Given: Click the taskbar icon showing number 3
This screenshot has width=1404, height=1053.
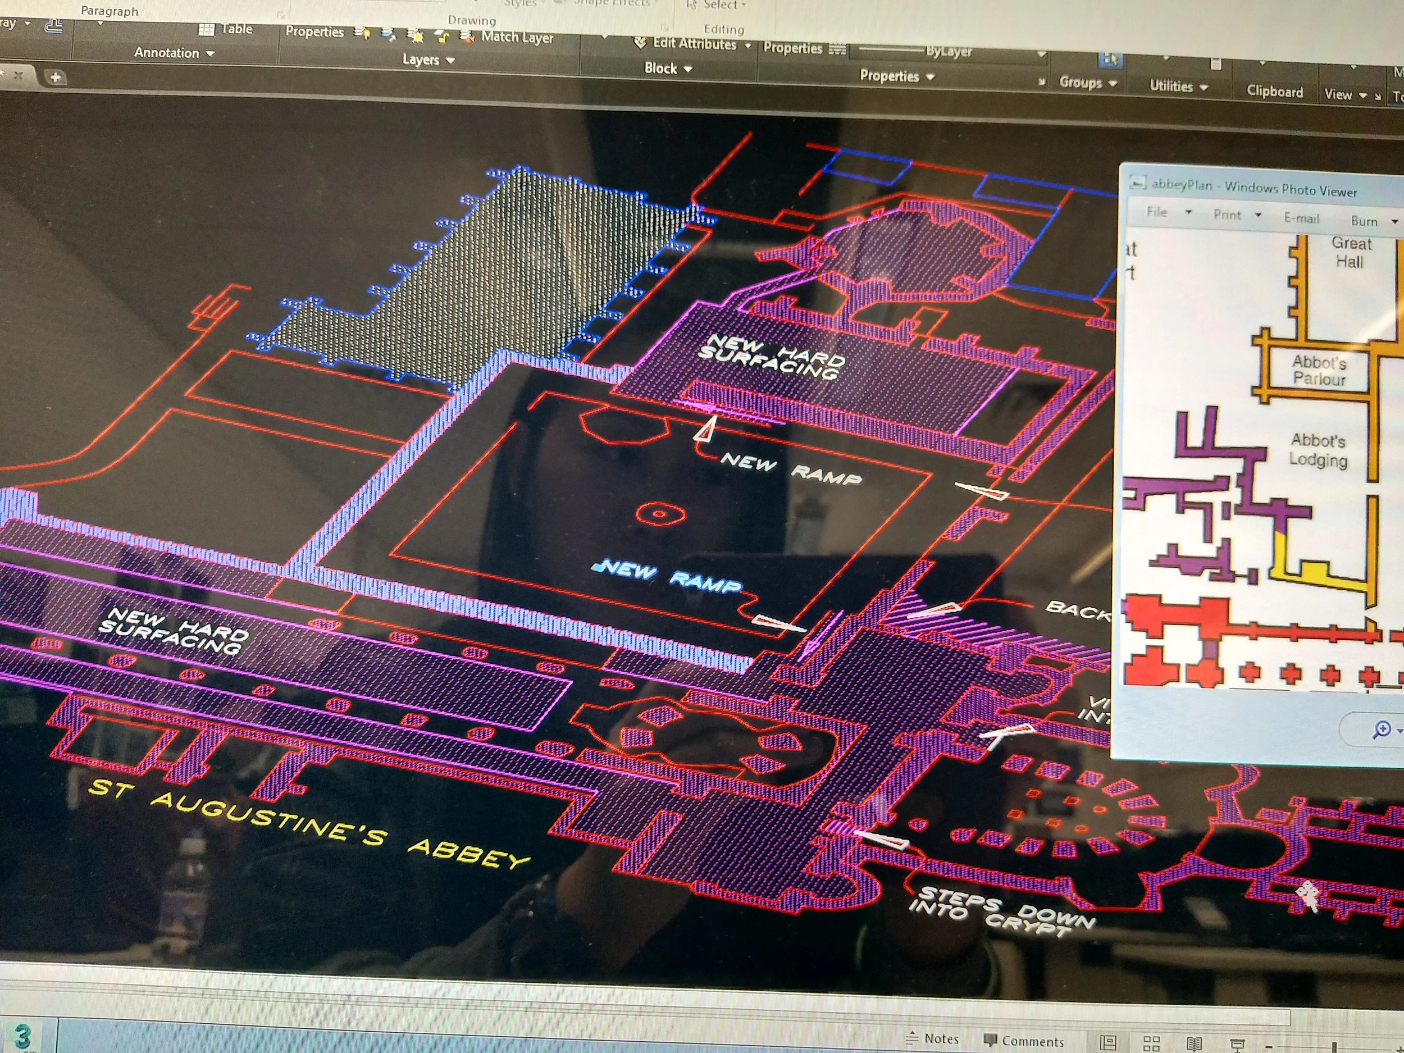Looking at the screenshot, I should (23, 1037).
